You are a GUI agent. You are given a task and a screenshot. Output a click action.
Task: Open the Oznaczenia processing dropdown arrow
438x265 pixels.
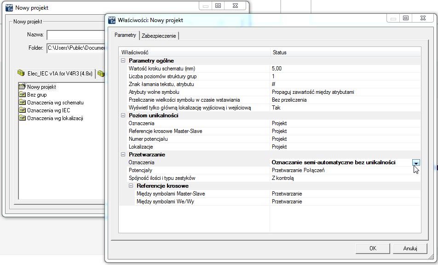tap(416, 163)
